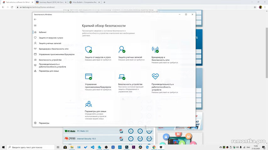Click the ENG language indicator
268x150 pixels.
[x=248, y=147]
